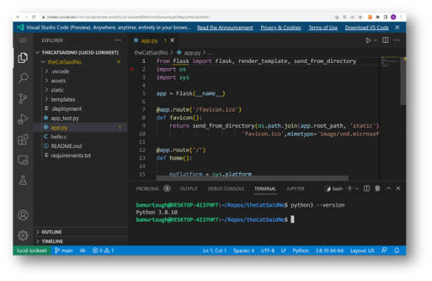Toggle the breakpoint on line 2

(x=132, y=69)
